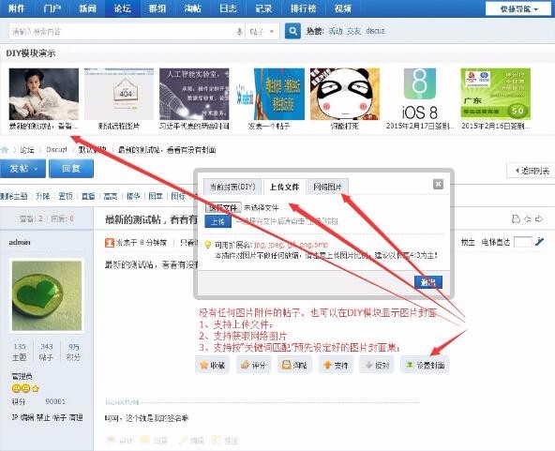Click the 淘帖 collect button
Image resolution: width=555 pixels, height=451 pixels.
pos(294,365)
